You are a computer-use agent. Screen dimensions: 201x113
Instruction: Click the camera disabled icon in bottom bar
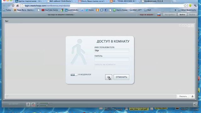pos(33,105)
